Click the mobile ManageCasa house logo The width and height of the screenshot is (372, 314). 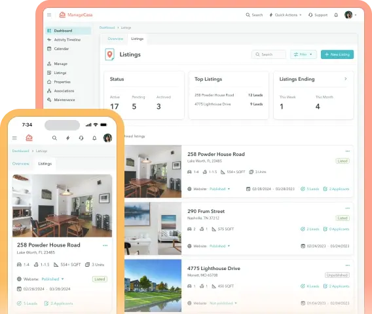pyautogui.click(x=29, y=138)
